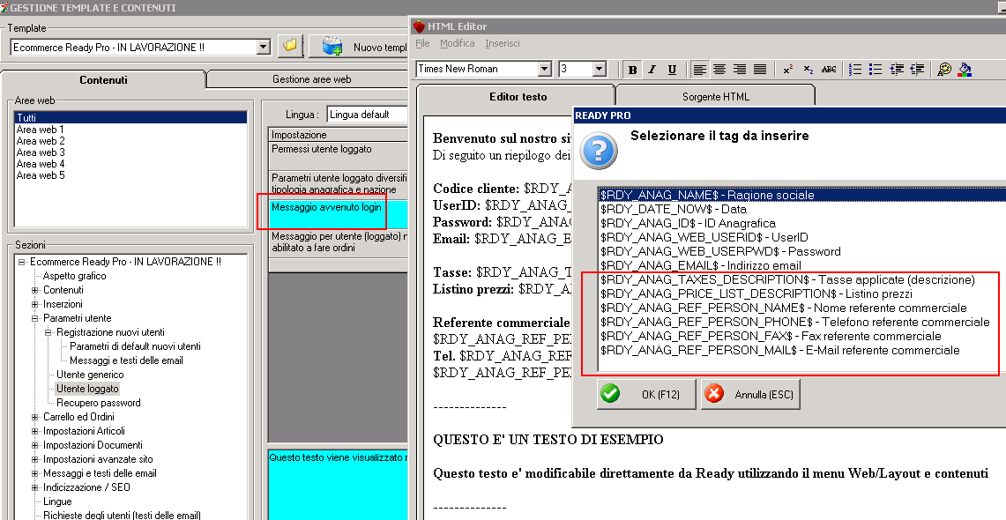
Task: Click the red X Annulla icon
Action: (x=714, y=394)
